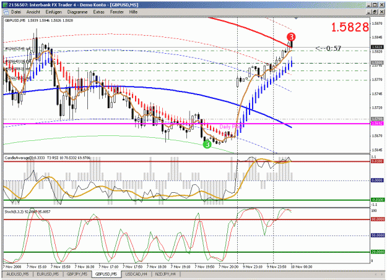Click the blue 50.0000 stochastic level tag
This screenshot has height=280, width=387.
tap(378, 235)
